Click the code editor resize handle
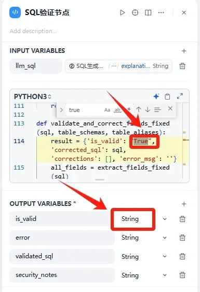 100,179
